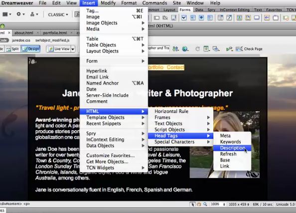Select Horizontal Rule in HTML submenu
The height and width of the screenshot is (213, 296).
point(181,111)
